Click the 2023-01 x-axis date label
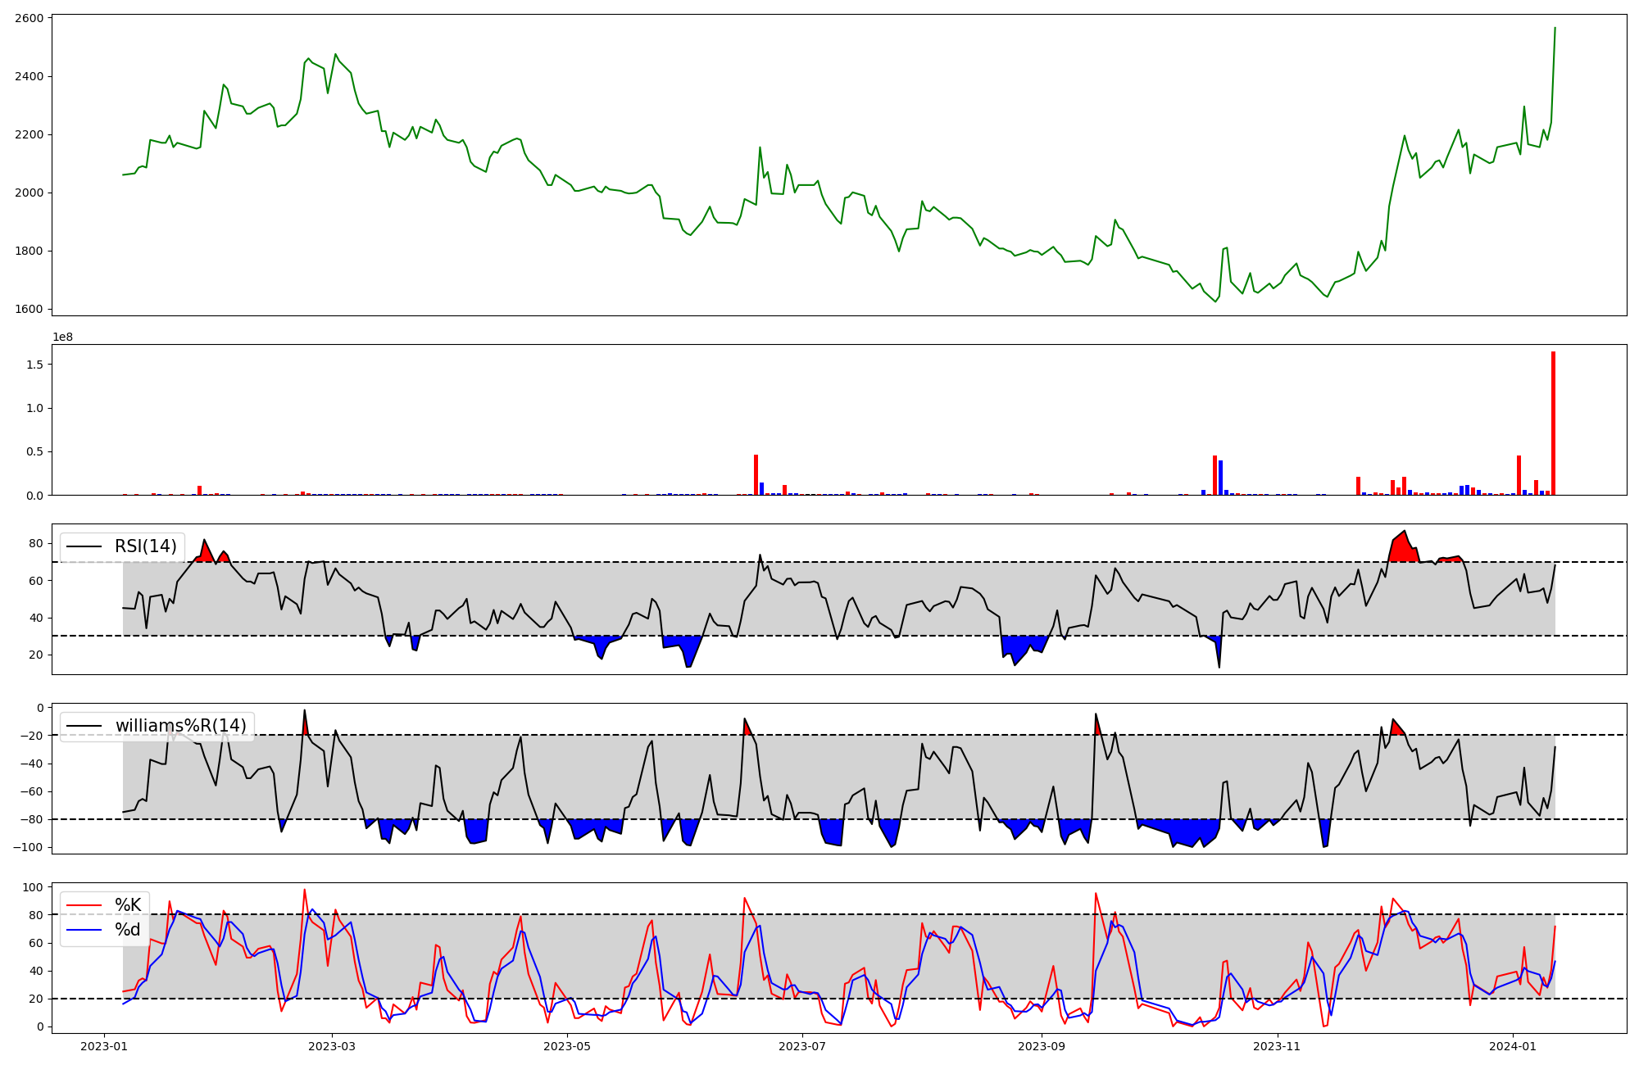Viewport: 1639px width, 1065px height. pyautogui.click(x=103, y=1046)
